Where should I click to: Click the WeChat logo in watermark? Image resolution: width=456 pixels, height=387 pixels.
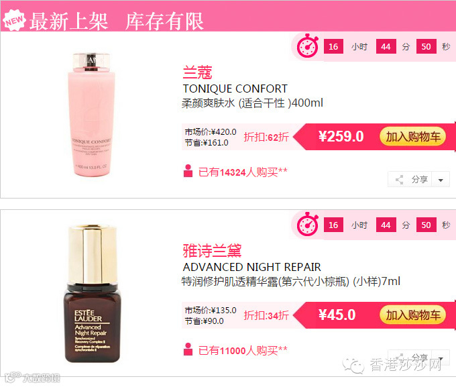coord(353,365)
